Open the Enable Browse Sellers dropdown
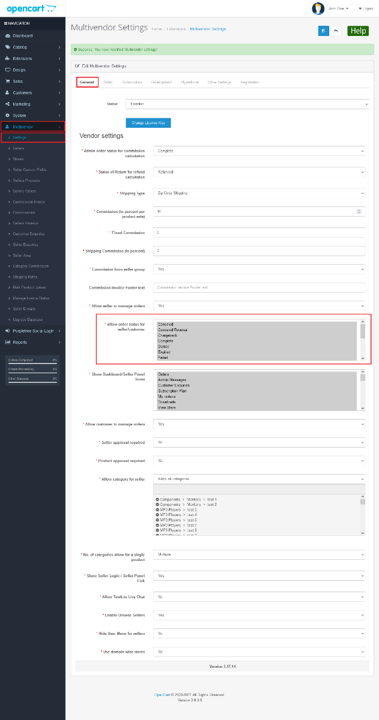Image resolution: width=379 pixels, height=720 pixels. pos(259,615)
